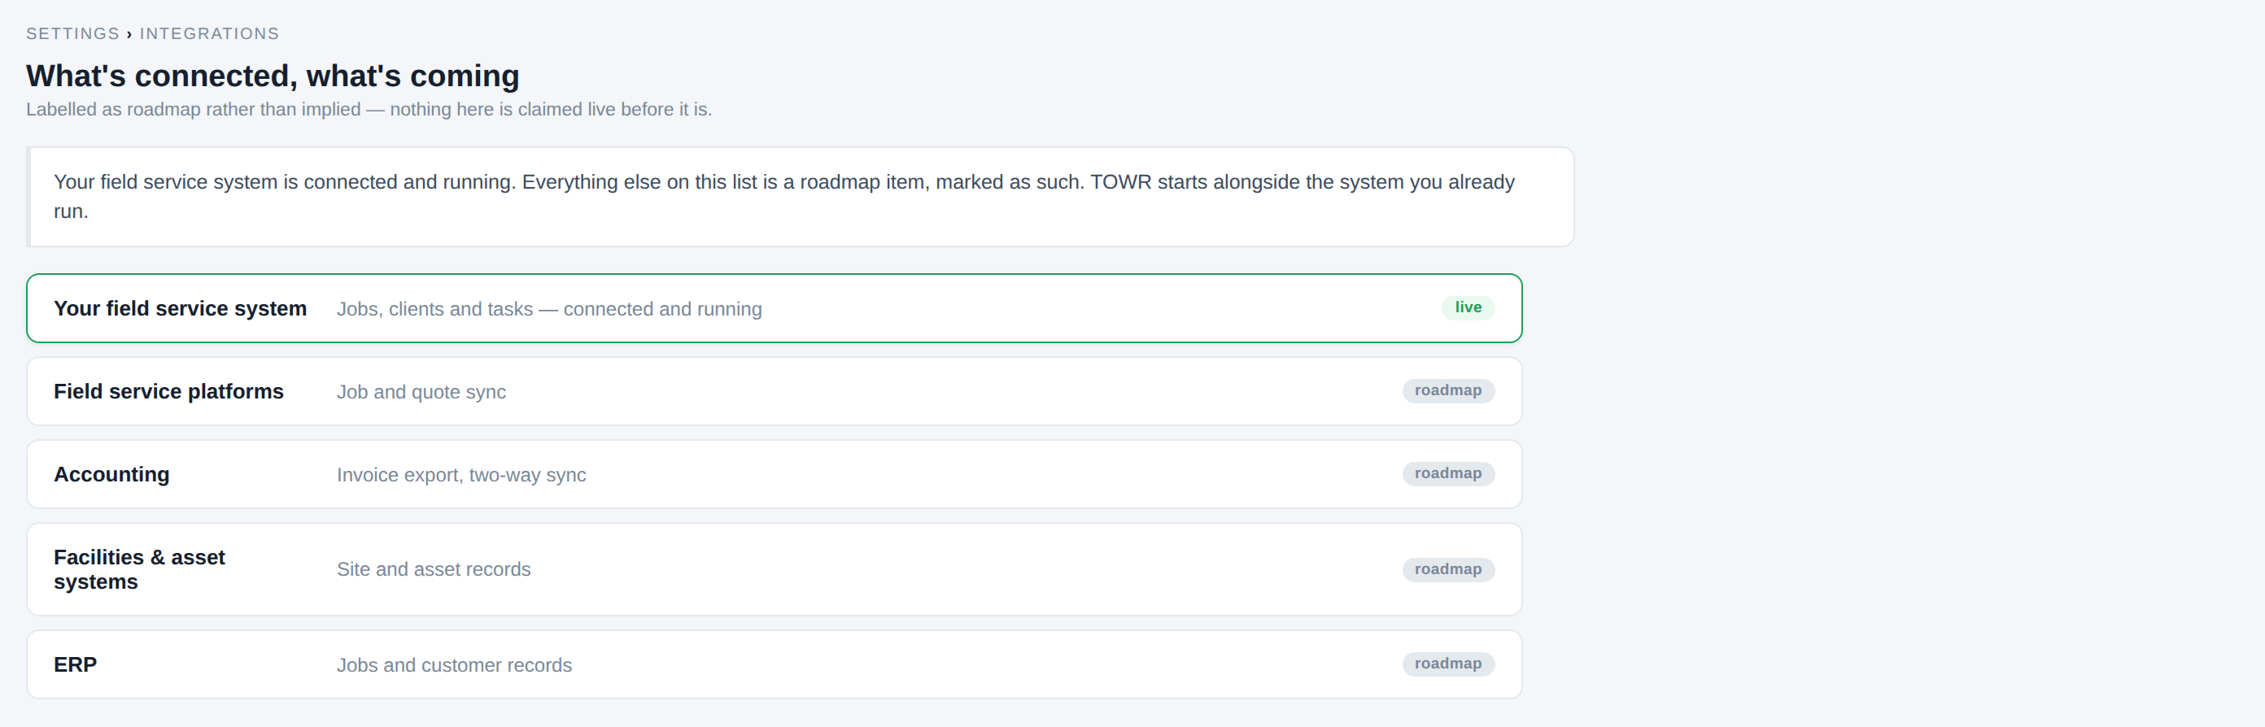The height and width of the screenshot is (727, 2265).
Task: Click the subtitle starting "Labelled as roadmap"
Action: click(369, 109)
